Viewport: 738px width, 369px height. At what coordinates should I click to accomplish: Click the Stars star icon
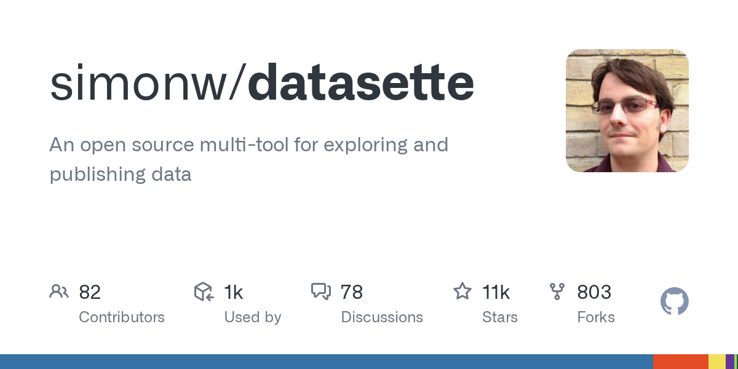pyautogui.click(x=462, y=292)
